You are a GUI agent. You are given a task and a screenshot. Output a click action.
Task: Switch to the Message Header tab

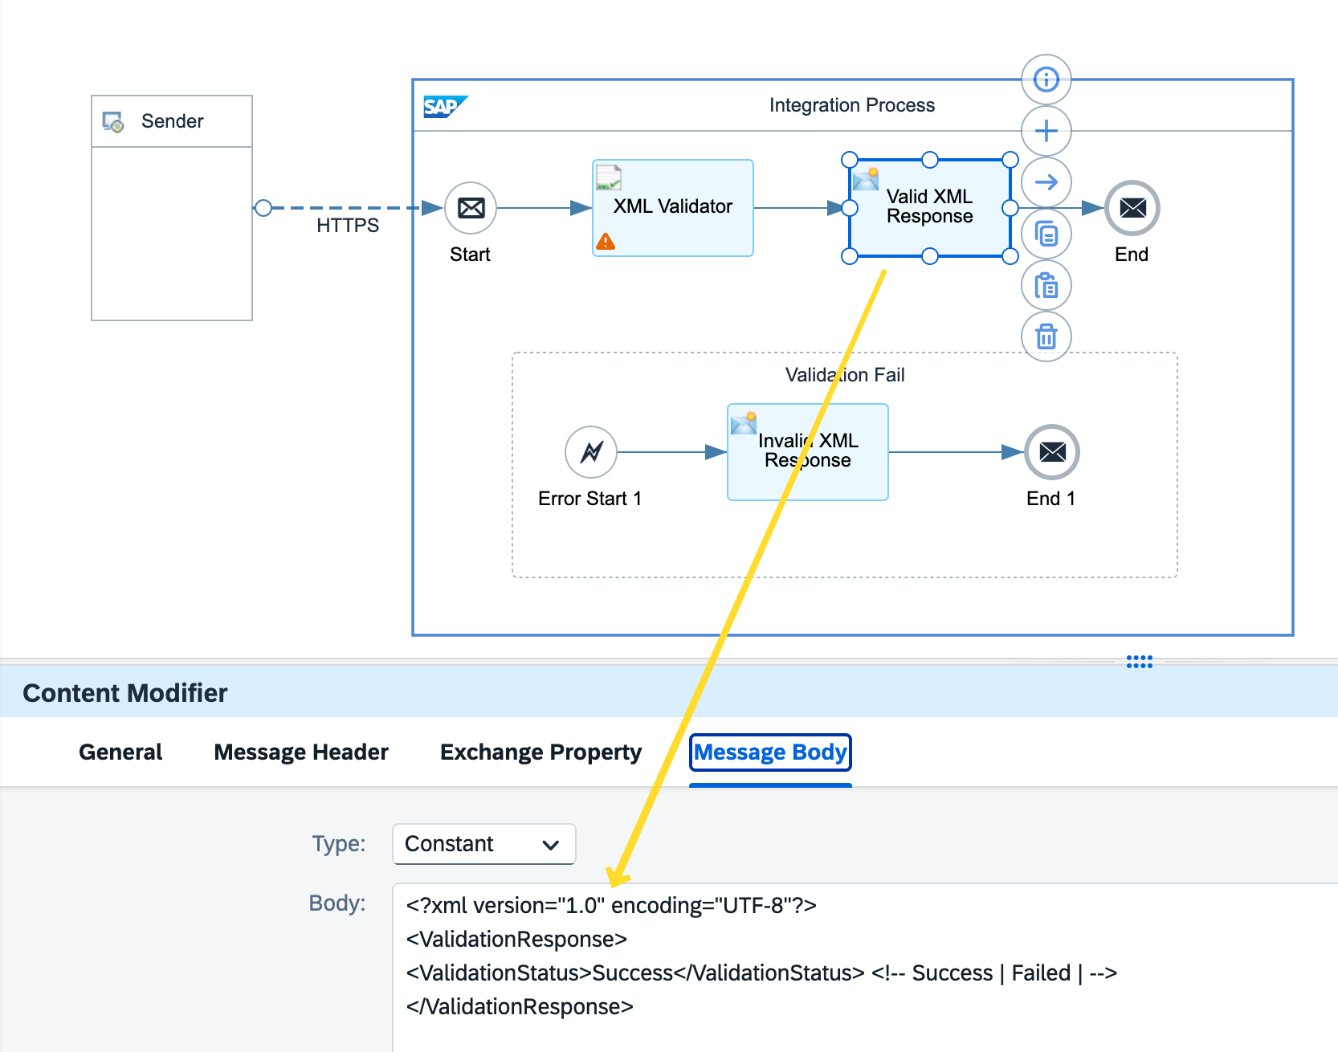tap(300, 752)
